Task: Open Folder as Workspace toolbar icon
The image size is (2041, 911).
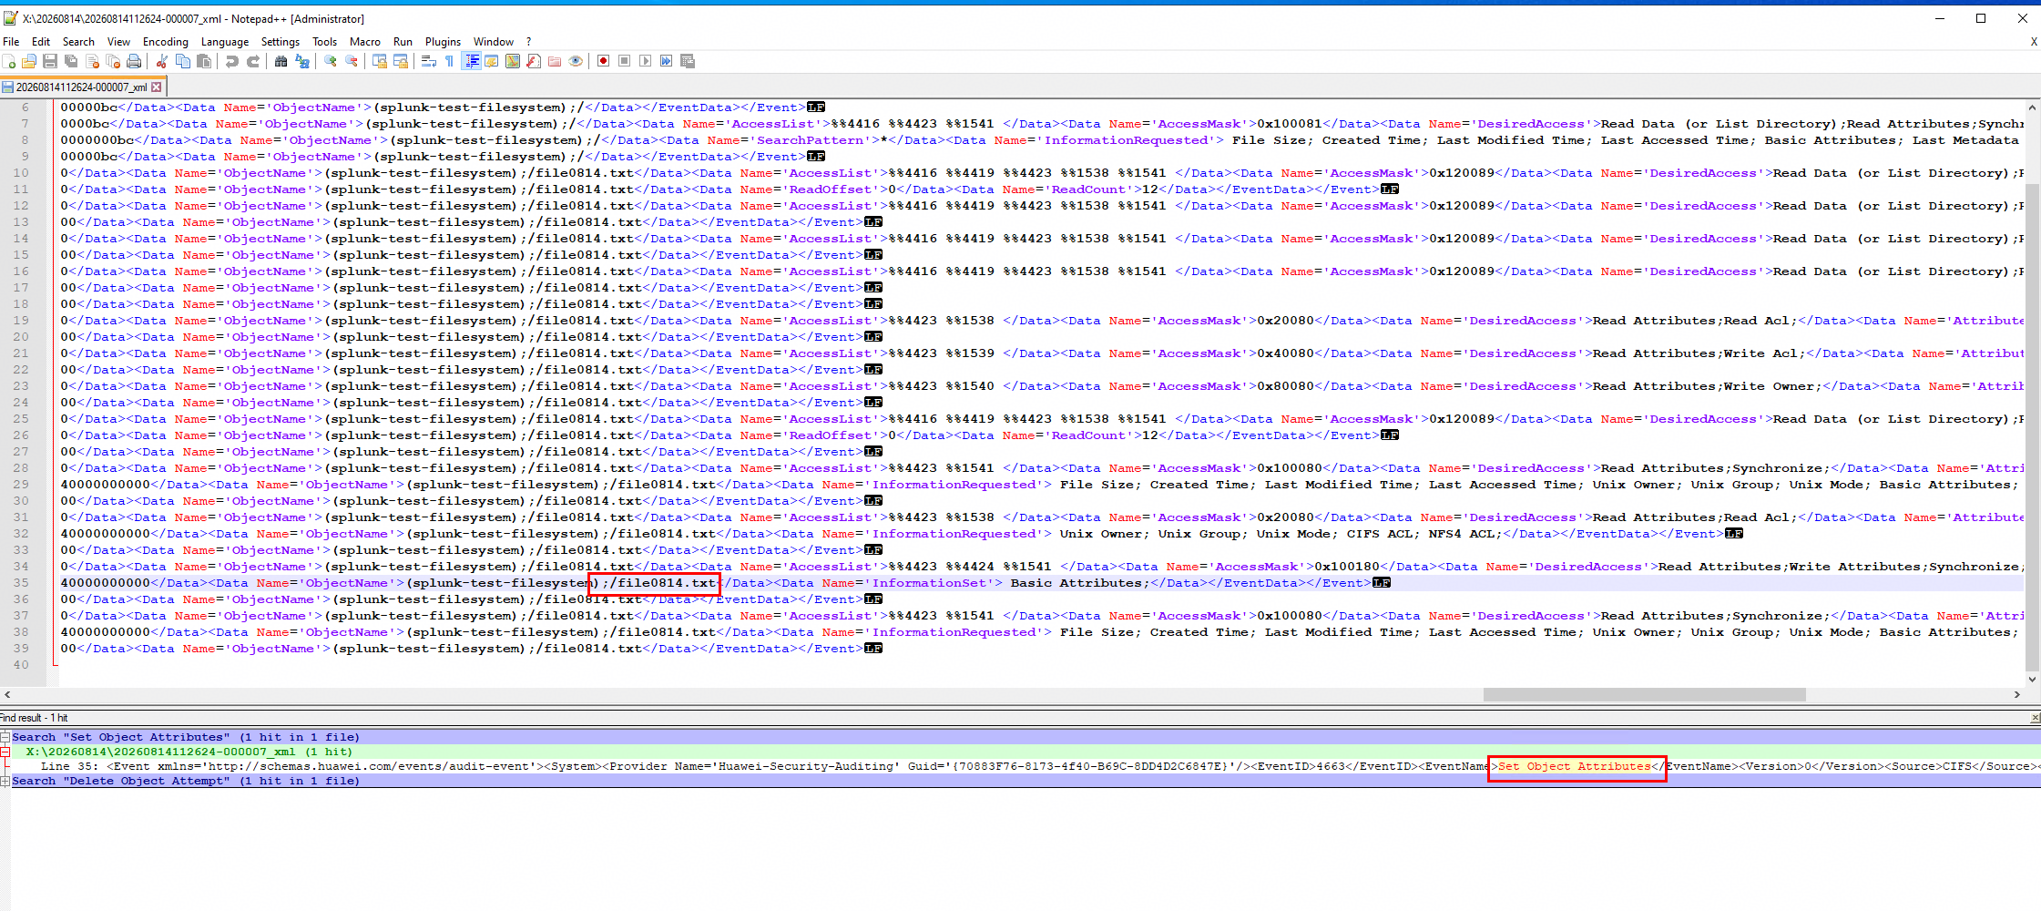Action: (555, 61)
